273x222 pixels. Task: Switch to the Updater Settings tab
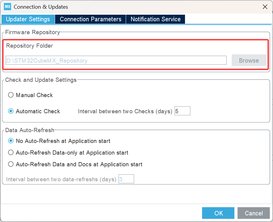pos(28,19)
